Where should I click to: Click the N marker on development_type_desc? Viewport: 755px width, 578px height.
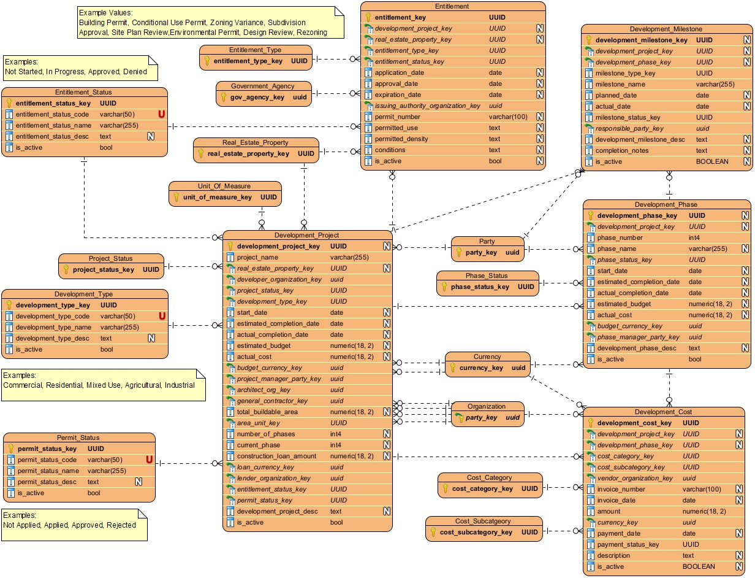(151, 338)
